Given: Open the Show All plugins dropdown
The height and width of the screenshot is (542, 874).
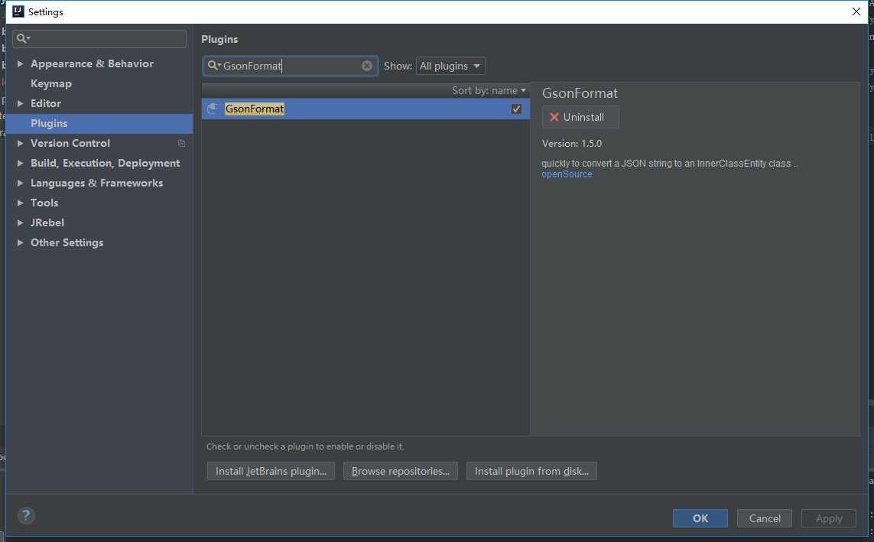Looking at the screenshot, I should click(x=450, y=66).
